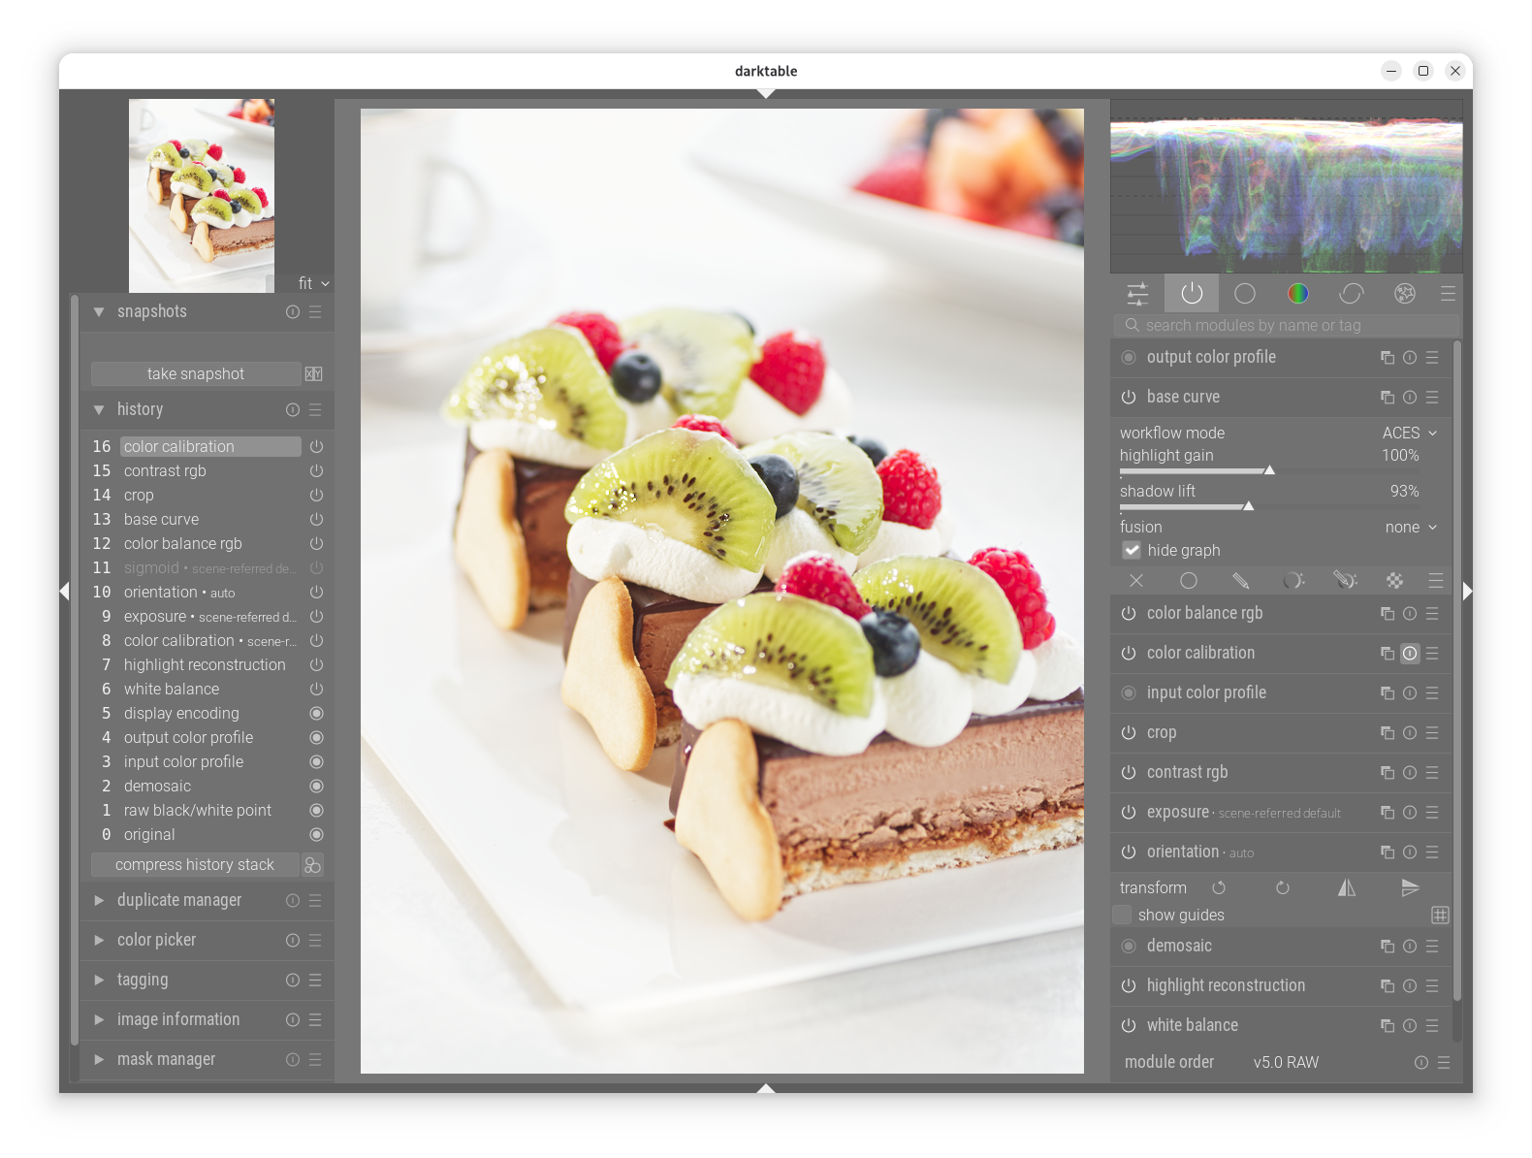
Task: Click the navigation preview thumbnail
Action: (202, 196)
